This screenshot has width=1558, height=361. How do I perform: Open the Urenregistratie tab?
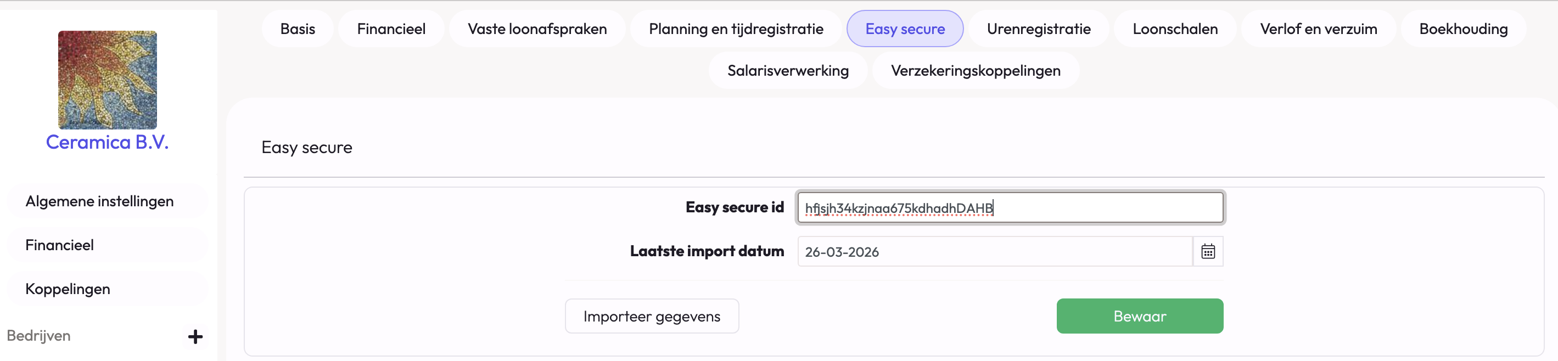pyautogui.click(x=1039, y=29)
